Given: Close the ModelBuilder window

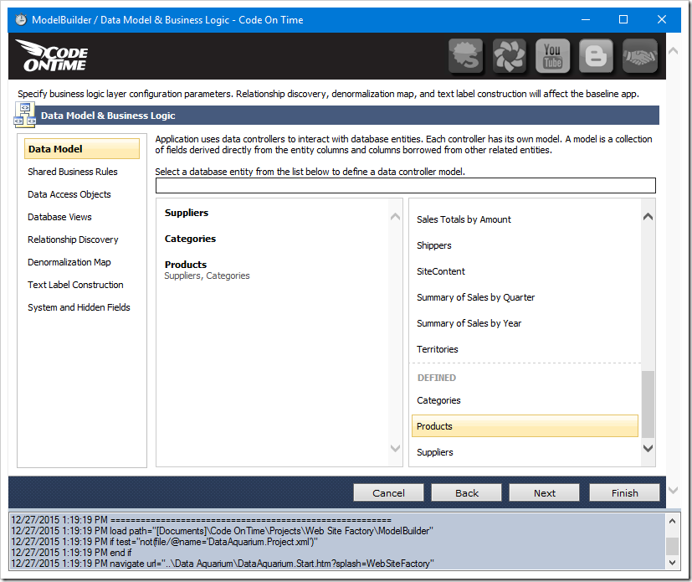Looking at the screenshot, I should pyautogui.click(x=662, y=20).
